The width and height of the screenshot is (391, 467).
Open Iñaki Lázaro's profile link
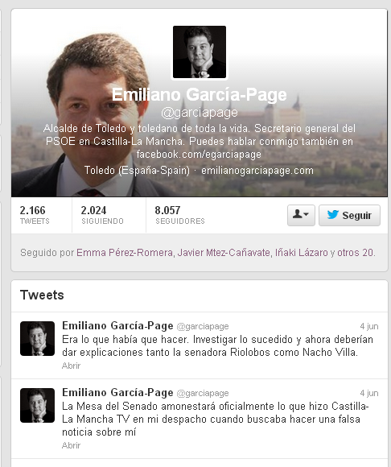click(x=301, y=253)
